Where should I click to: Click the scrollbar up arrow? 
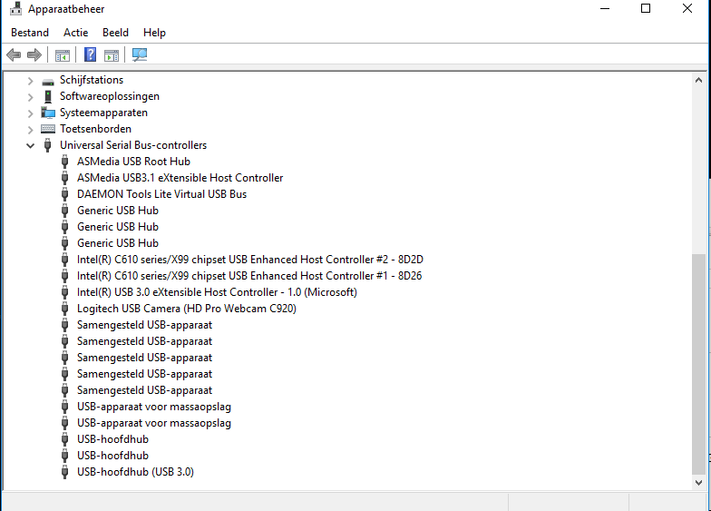tap(698, 80)
